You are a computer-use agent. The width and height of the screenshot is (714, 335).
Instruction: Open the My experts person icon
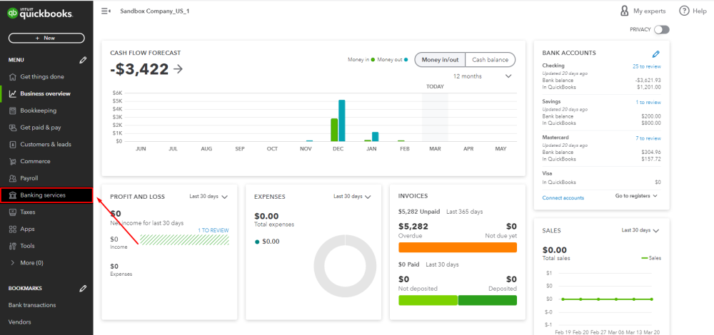point(624,11)
